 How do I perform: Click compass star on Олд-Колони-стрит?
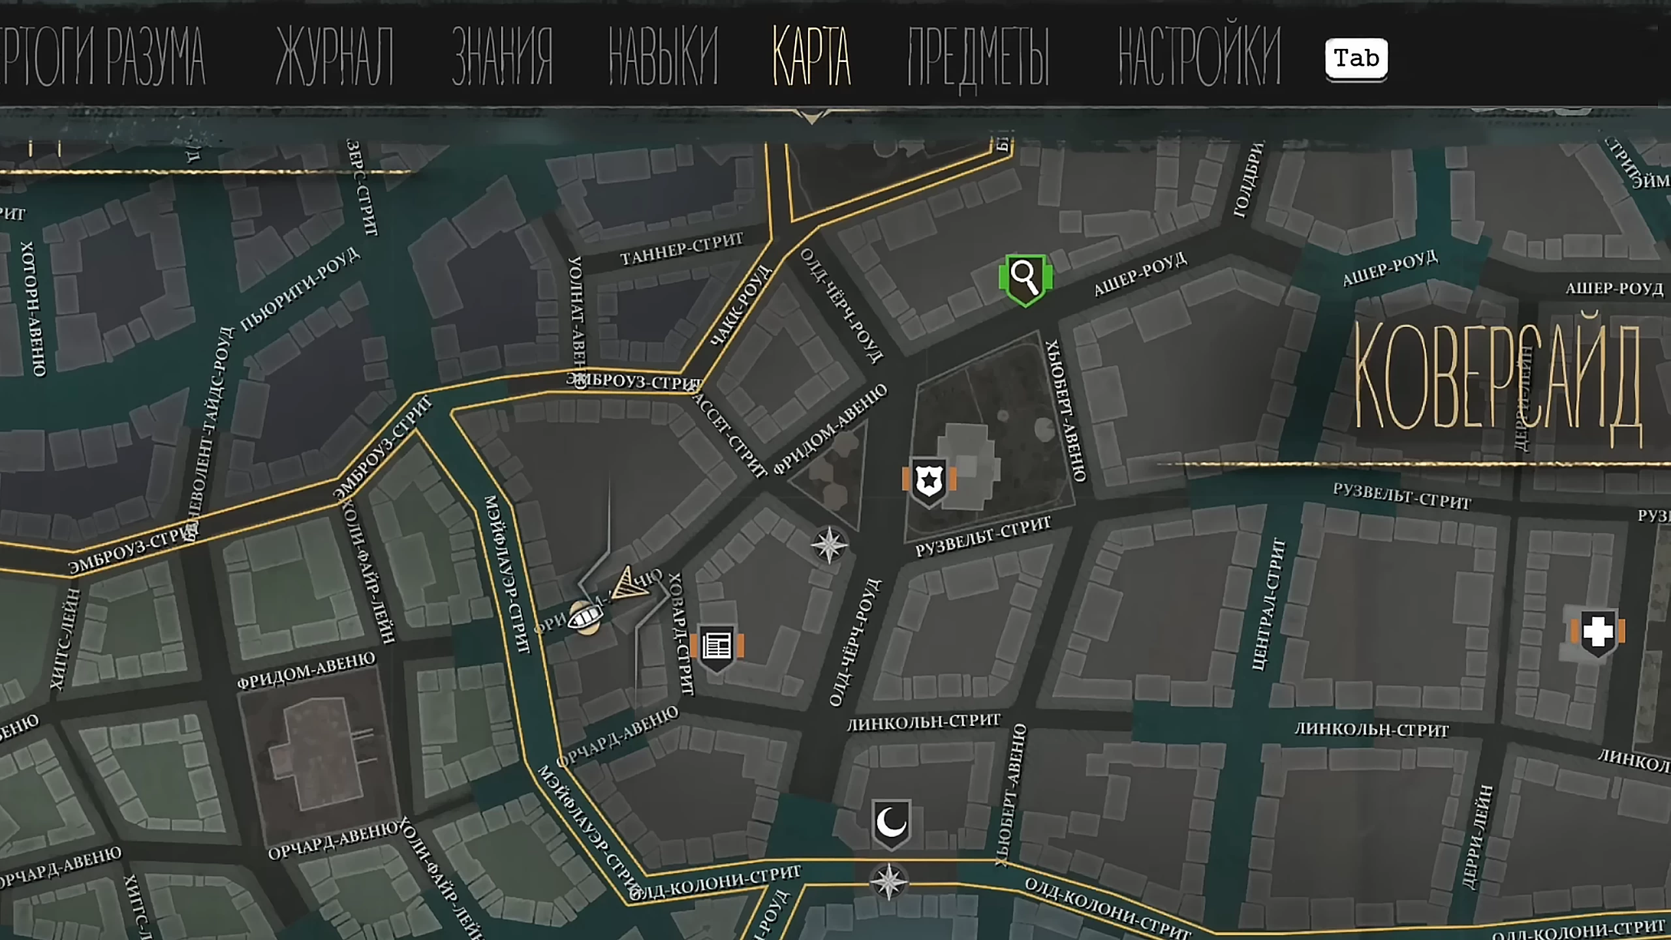pos(888,882)
